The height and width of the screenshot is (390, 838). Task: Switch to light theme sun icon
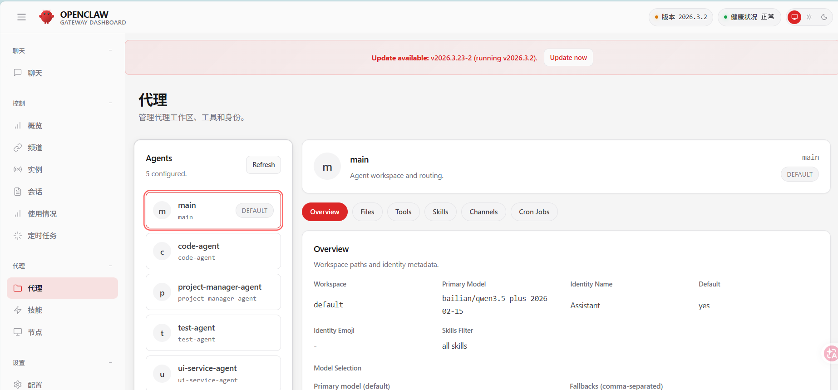coord(809,17)
